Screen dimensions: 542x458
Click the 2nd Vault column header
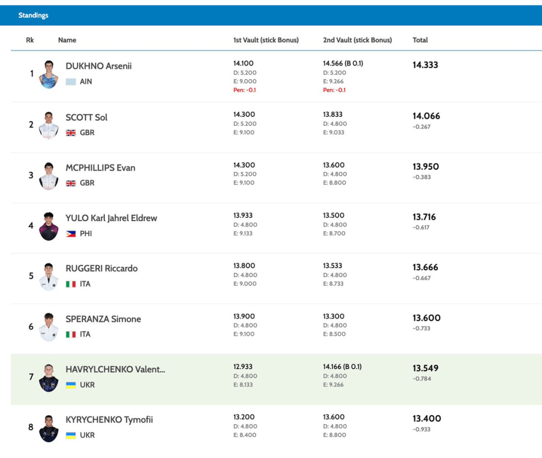point(357,40)
